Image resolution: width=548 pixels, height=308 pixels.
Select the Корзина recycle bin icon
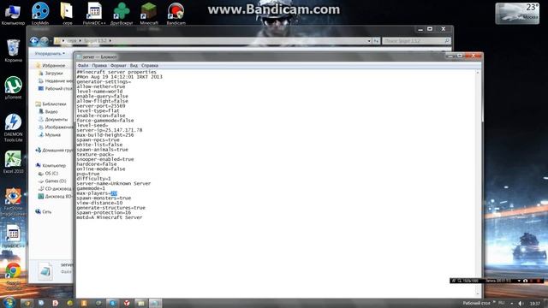coord(14,50)
